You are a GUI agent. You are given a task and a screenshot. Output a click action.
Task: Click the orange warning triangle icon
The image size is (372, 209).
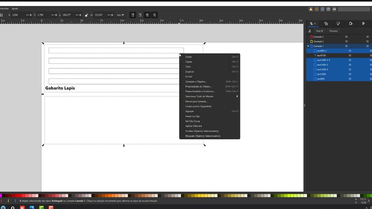pyautogui.click(x=311, y=9)
